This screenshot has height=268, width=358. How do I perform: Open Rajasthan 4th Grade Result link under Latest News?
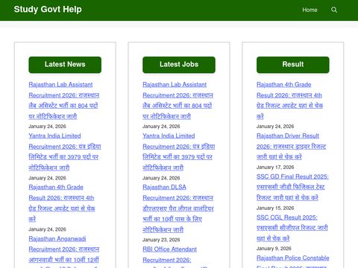(x=62, y=203)
